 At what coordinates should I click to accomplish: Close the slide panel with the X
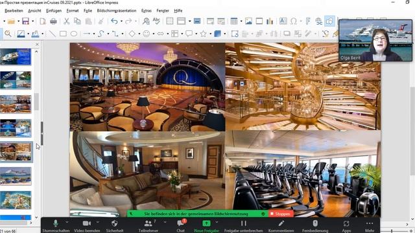pyautogui.click(x=37, y=45)
